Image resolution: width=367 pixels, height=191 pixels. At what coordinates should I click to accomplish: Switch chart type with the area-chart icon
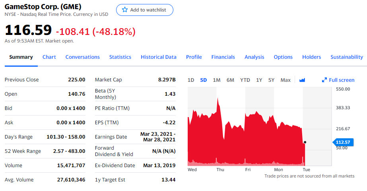coord(302,80)
